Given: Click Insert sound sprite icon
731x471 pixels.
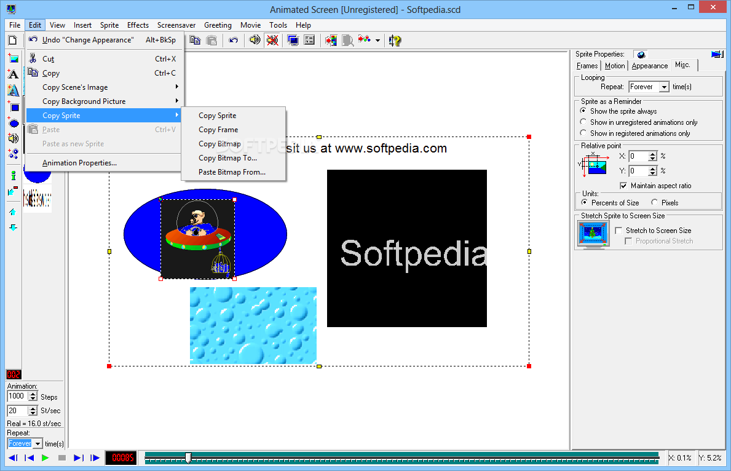Looking at the screenshot, I should point(13,138).
